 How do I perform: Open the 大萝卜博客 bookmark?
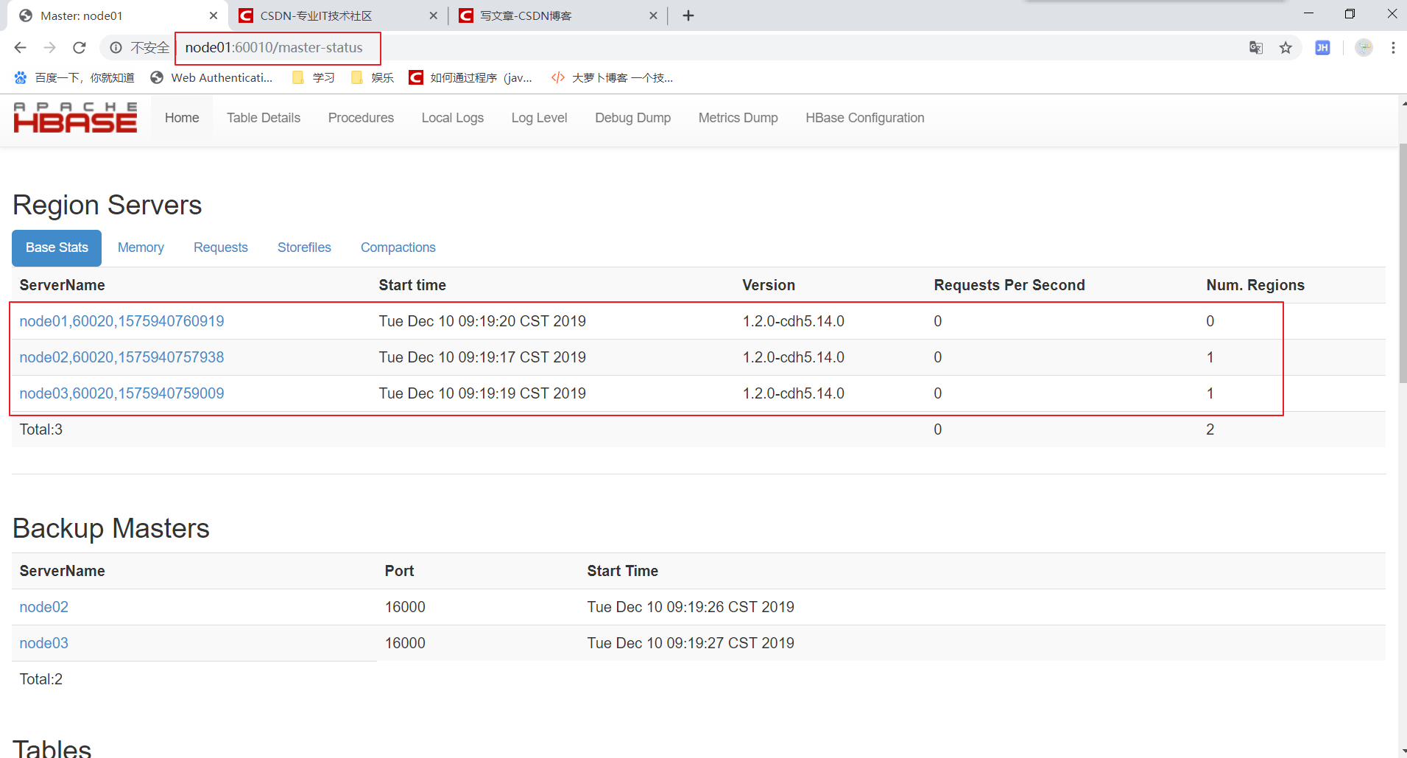click(x=612, y=77)
